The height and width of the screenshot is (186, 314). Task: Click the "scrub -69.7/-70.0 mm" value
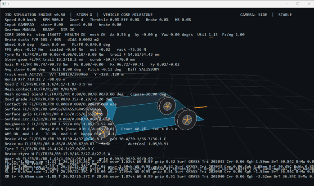click(x=112, y=60)
